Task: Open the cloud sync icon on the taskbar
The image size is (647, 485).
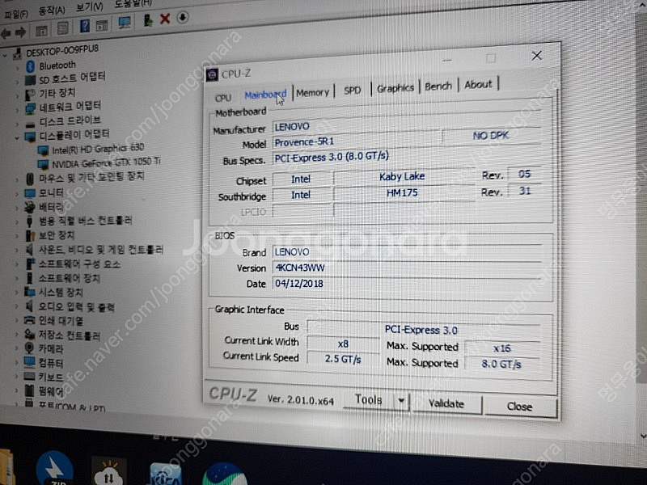Action: tap(108, 473)
